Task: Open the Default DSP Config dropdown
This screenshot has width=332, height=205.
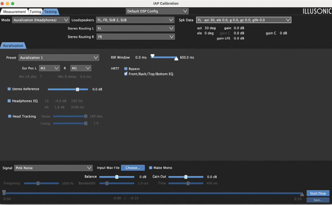Action: point(157,11)
